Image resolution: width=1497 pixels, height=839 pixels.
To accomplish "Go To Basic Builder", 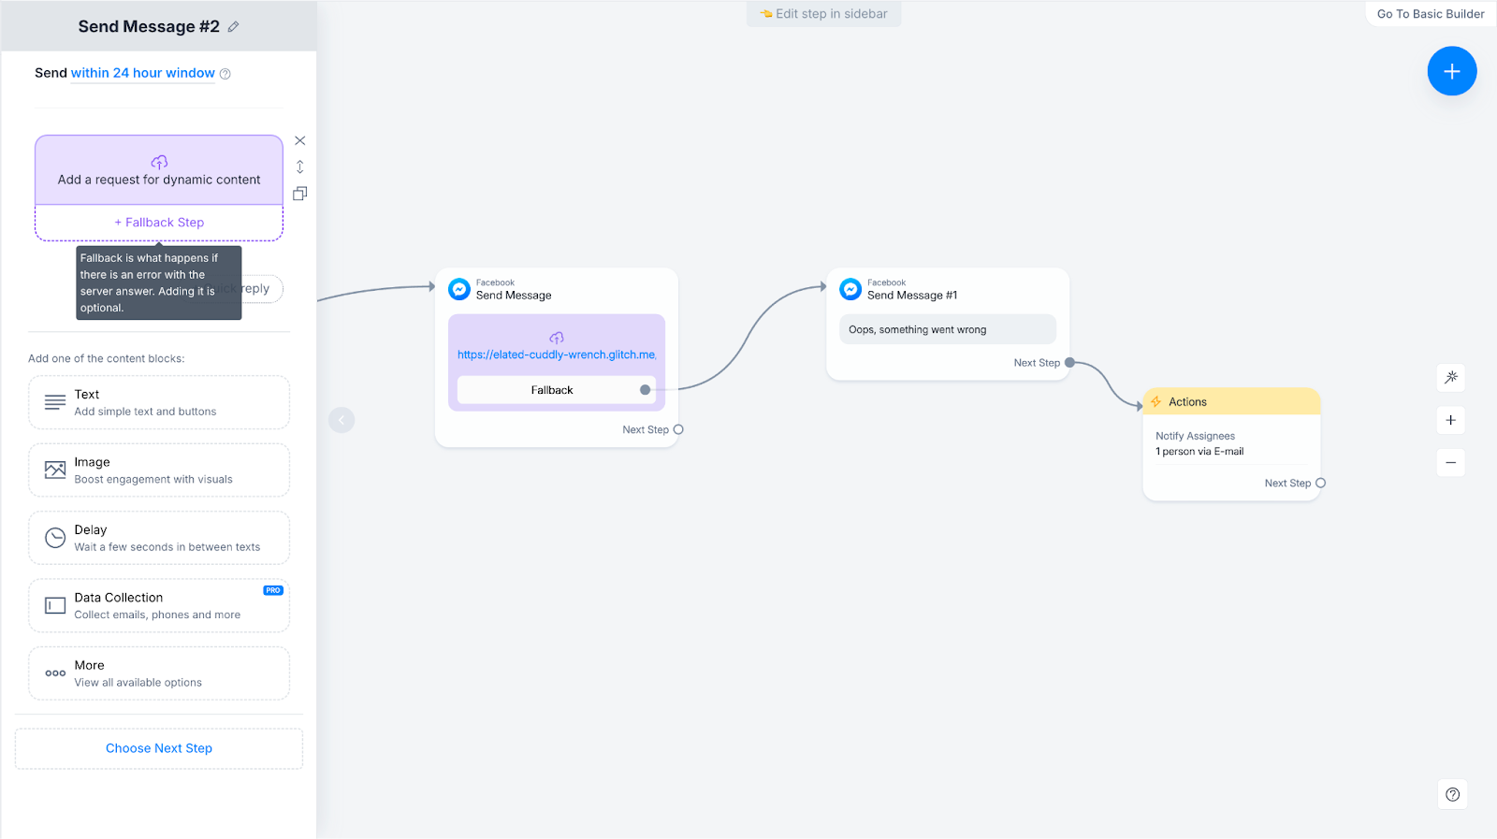I will [x=1431, y=14].
